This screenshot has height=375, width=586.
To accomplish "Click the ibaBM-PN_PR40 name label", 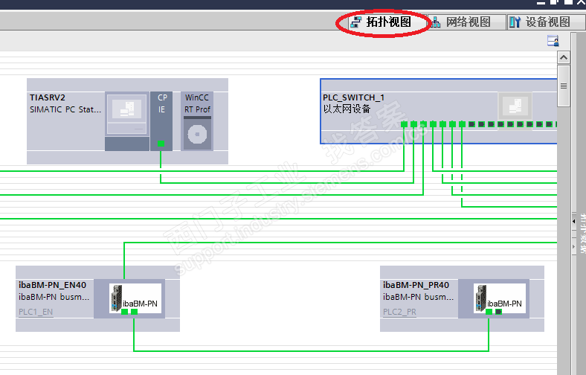I will click(416, 285).
